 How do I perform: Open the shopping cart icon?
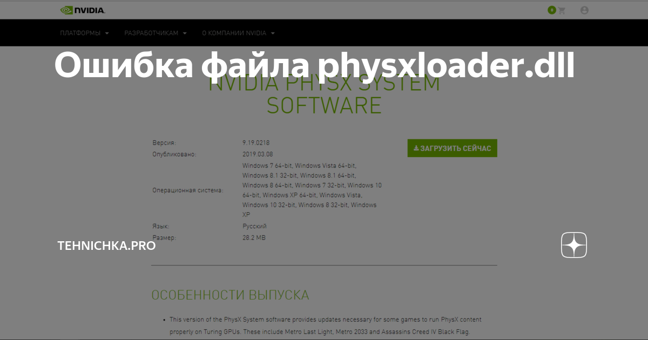561,10
